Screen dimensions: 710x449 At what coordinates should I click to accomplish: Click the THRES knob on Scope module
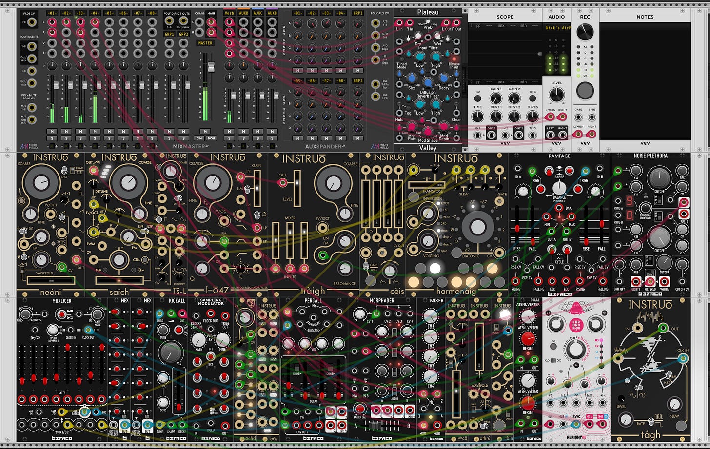pos(532,116)
